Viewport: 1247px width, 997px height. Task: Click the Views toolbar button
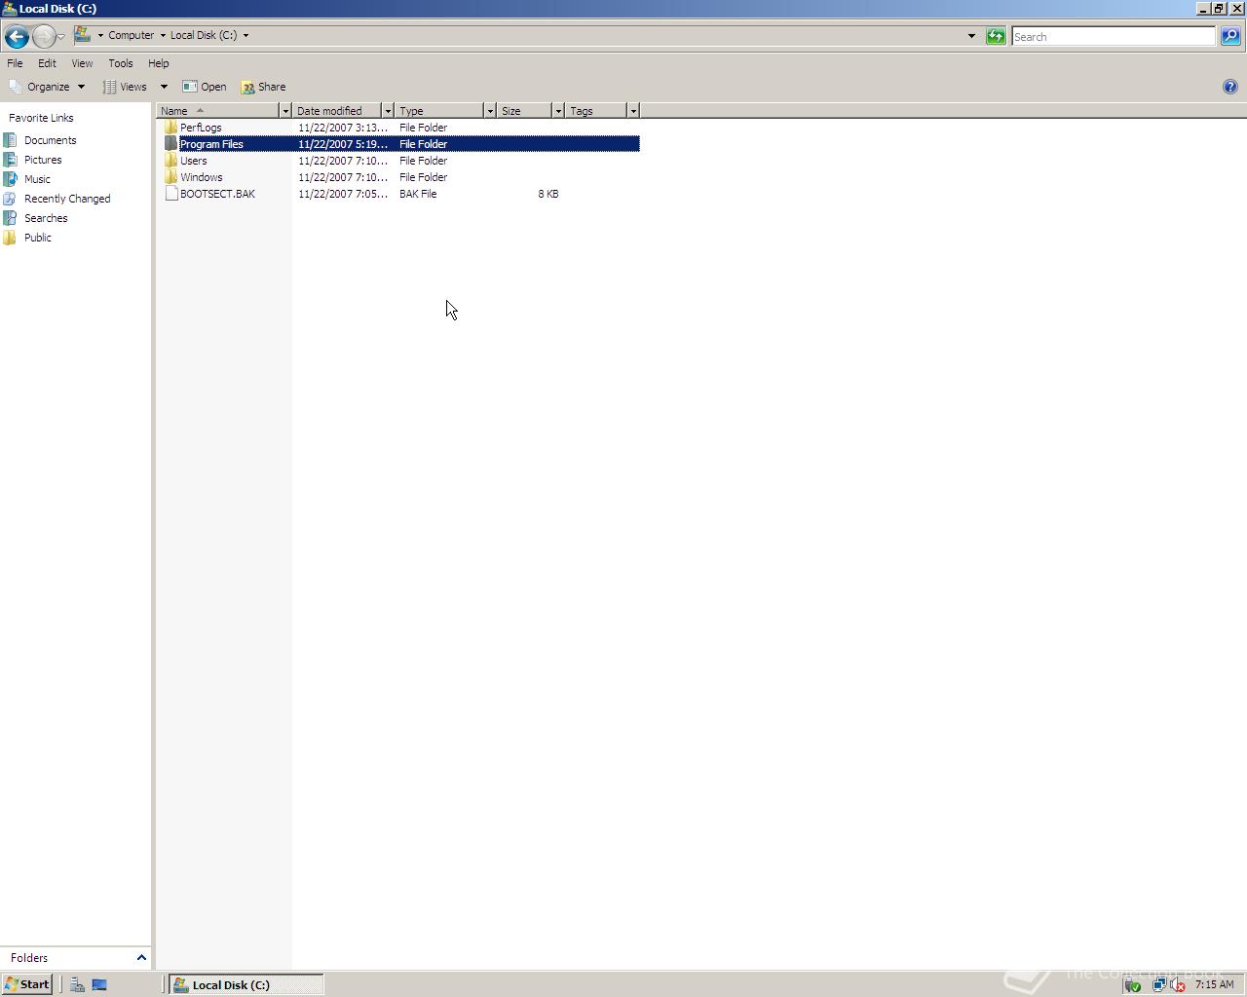pos(126,87)
